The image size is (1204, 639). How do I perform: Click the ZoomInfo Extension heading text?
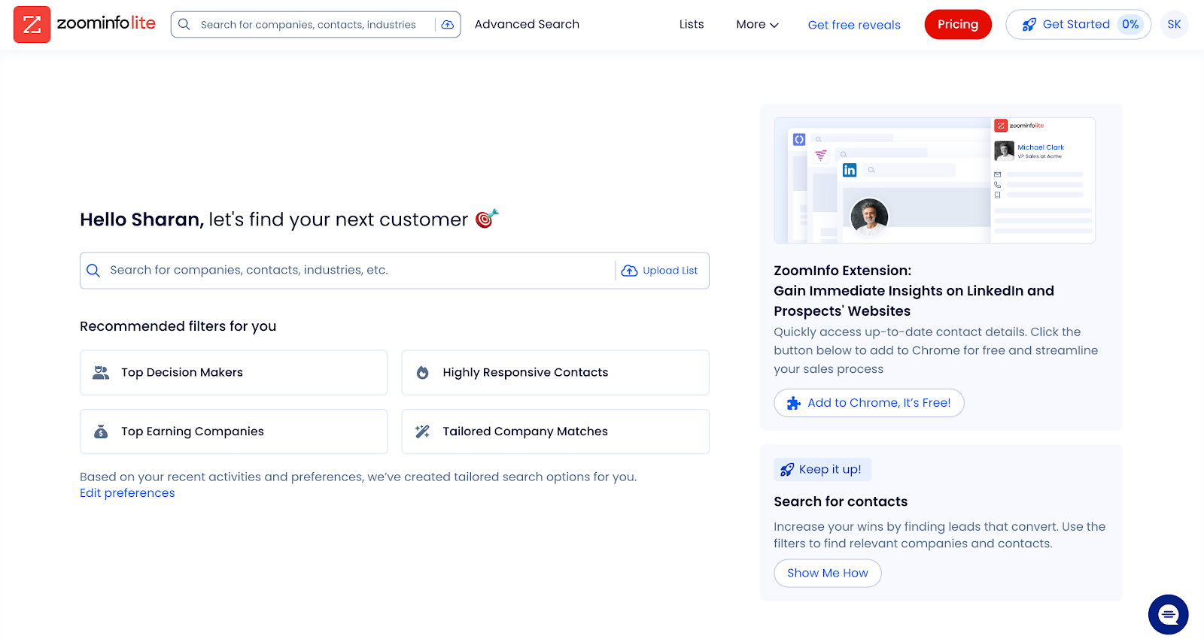(914, 291)
